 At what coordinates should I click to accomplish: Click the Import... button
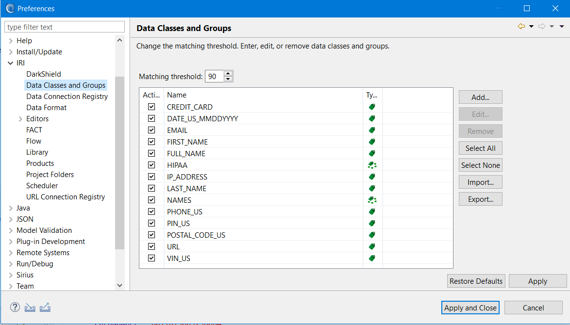(x=480, y=182)
